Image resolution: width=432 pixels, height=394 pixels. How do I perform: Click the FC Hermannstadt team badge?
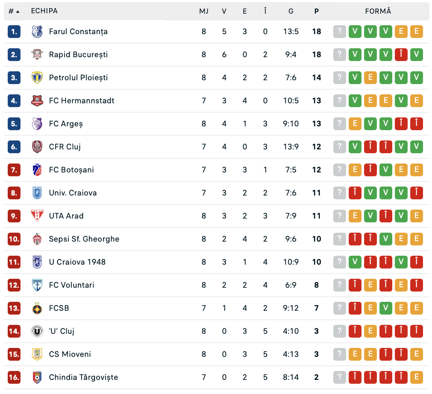pyautogui.click(x=37, y=101)
